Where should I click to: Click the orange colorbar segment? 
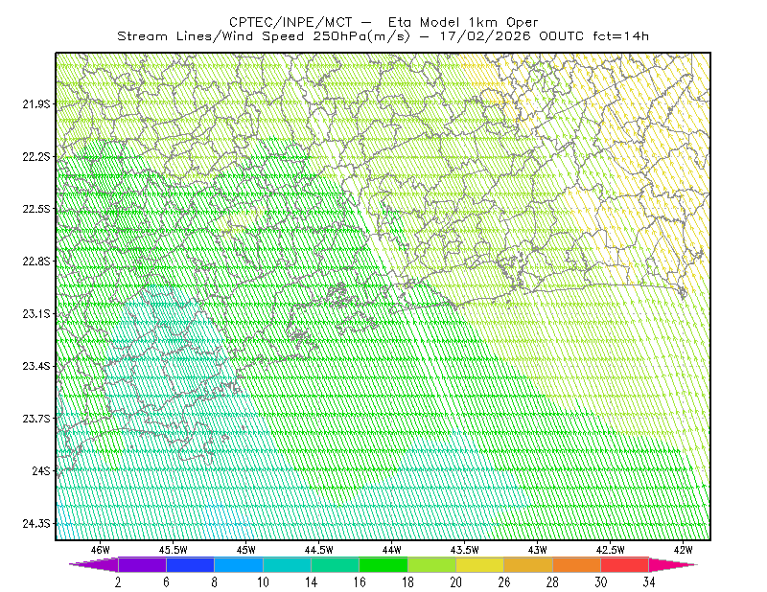pyautogui.click(x=577, y=564)
